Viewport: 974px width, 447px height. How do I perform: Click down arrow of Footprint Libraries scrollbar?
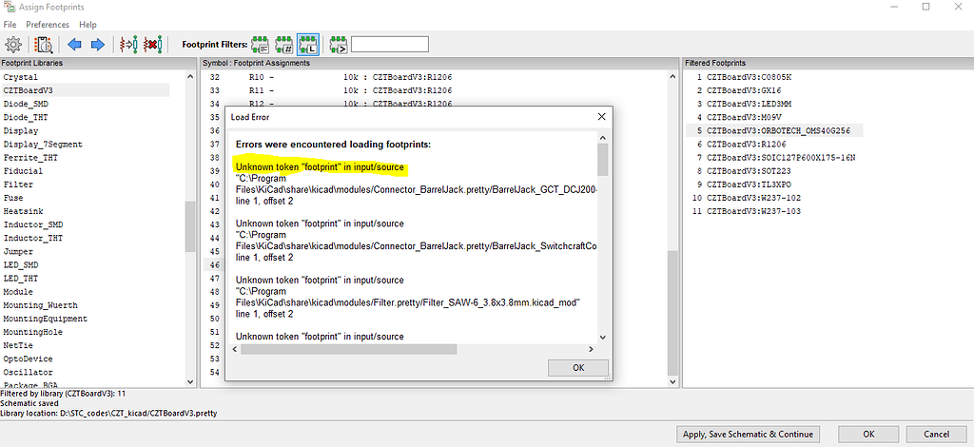[190, 381]
